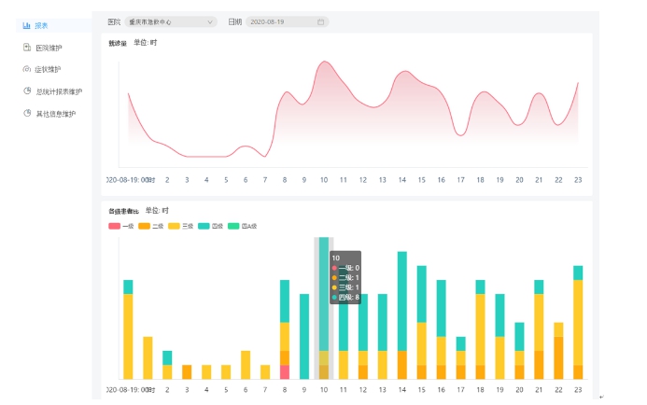This screenshot has height=405, width=647.
Task: Open 总统计报表维护 menu entry
Action: (x=59, y=91)
